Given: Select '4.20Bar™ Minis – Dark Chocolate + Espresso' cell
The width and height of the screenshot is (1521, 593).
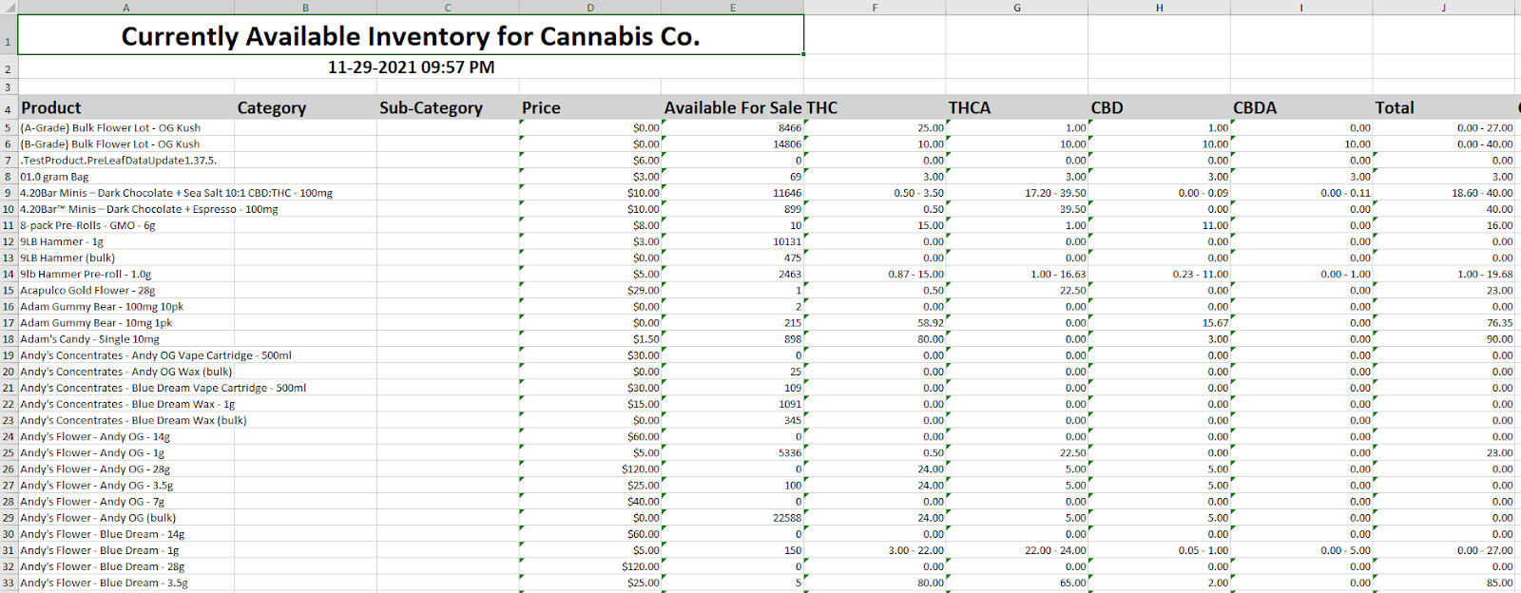Looking at the screenshot, I should 126,209.
